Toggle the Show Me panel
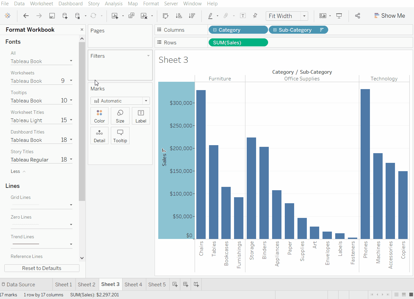414x299 pixels. click(389, 16)
